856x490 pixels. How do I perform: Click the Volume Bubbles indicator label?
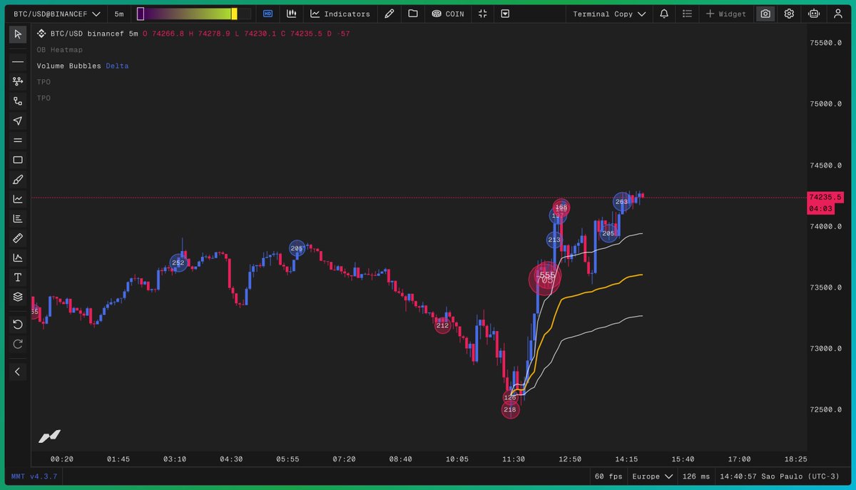coord(69,66)
